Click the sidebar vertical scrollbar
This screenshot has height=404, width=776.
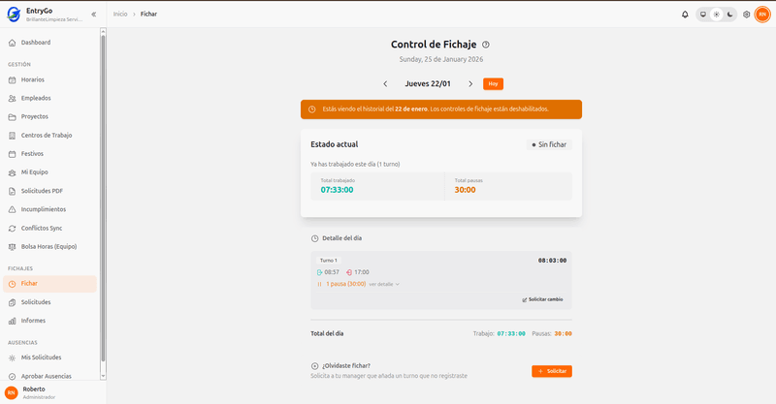click(x=103, y=198)
